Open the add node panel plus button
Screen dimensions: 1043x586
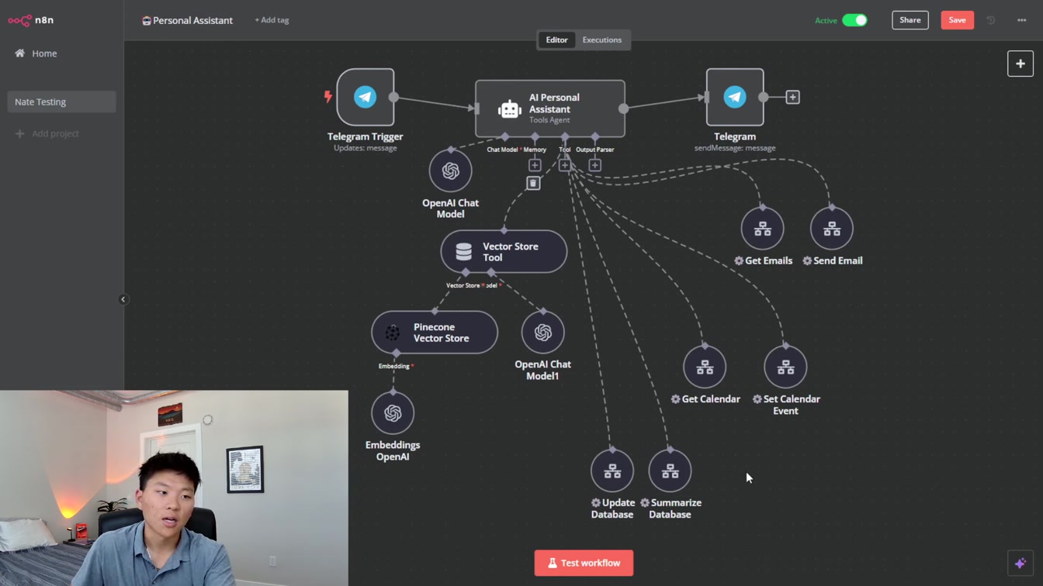[1020, 64]
